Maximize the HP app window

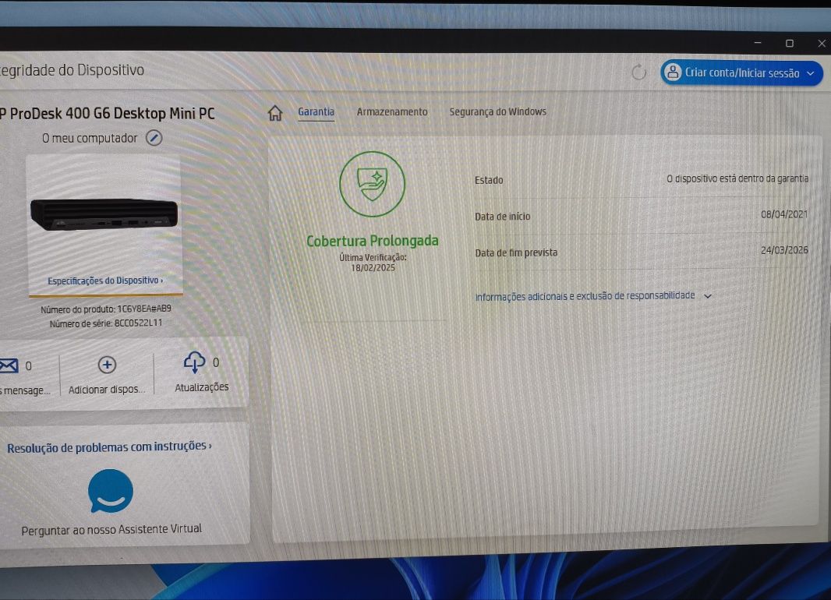(790, 43)
